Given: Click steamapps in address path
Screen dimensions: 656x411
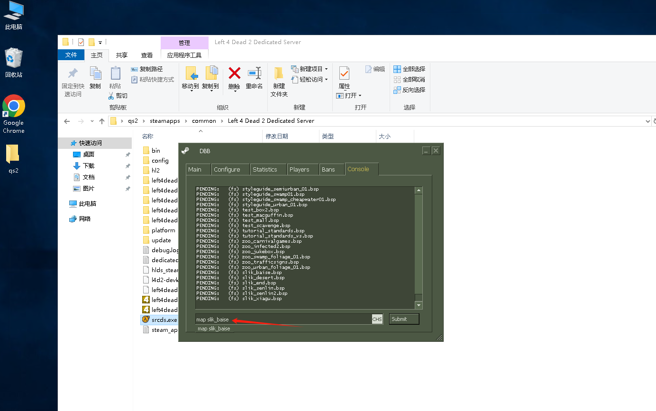Looking at the screenshot, I should click(165, 121).
